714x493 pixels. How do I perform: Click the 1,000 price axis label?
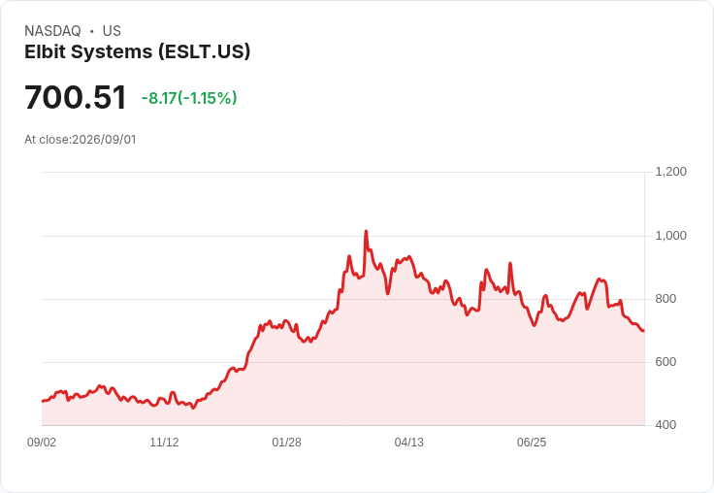[x=670, y=236]
